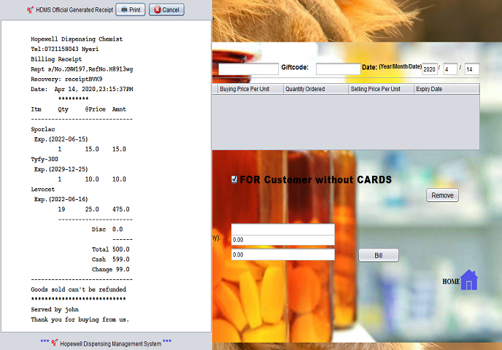Image resolution: width=502 pixels, height=350 pixels.
Task: Select the month field showing 4
Action: point(450,69)
